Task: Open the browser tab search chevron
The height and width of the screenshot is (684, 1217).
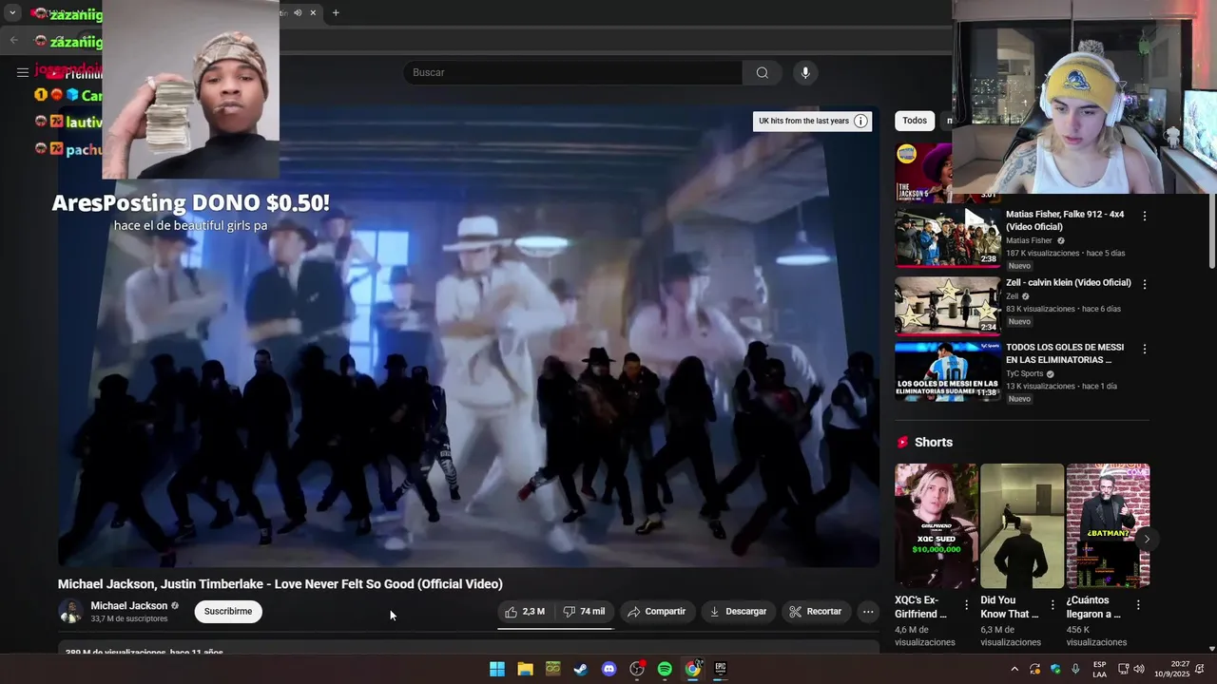Action: click(12, 12)
